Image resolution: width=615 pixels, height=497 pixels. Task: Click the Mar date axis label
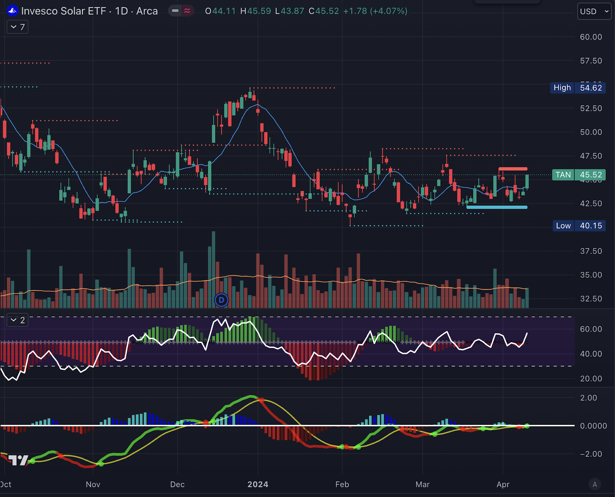422,484
